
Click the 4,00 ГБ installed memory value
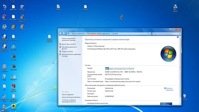point(113,75)
